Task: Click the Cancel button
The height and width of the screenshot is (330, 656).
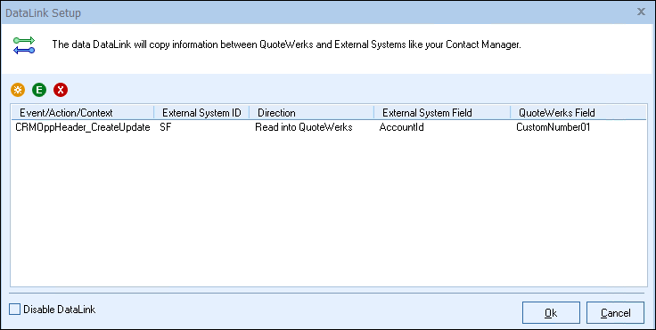Action: (615, 312)
